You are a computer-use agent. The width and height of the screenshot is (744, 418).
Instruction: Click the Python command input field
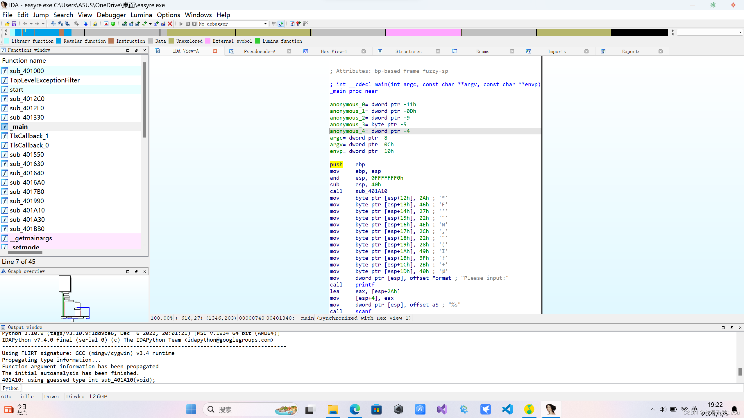(x=378, y=388)
